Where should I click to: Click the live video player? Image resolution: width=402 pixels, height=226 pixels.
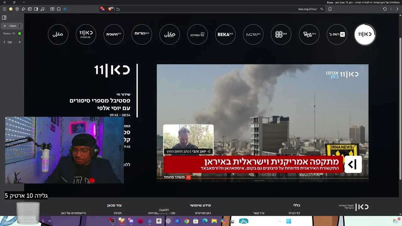click(263, 123)
